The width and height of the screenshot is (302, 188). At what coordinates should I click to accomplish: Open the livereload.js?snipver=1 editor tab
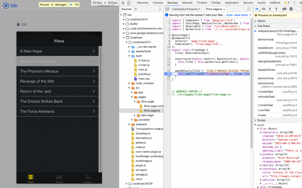coord(186,9)
